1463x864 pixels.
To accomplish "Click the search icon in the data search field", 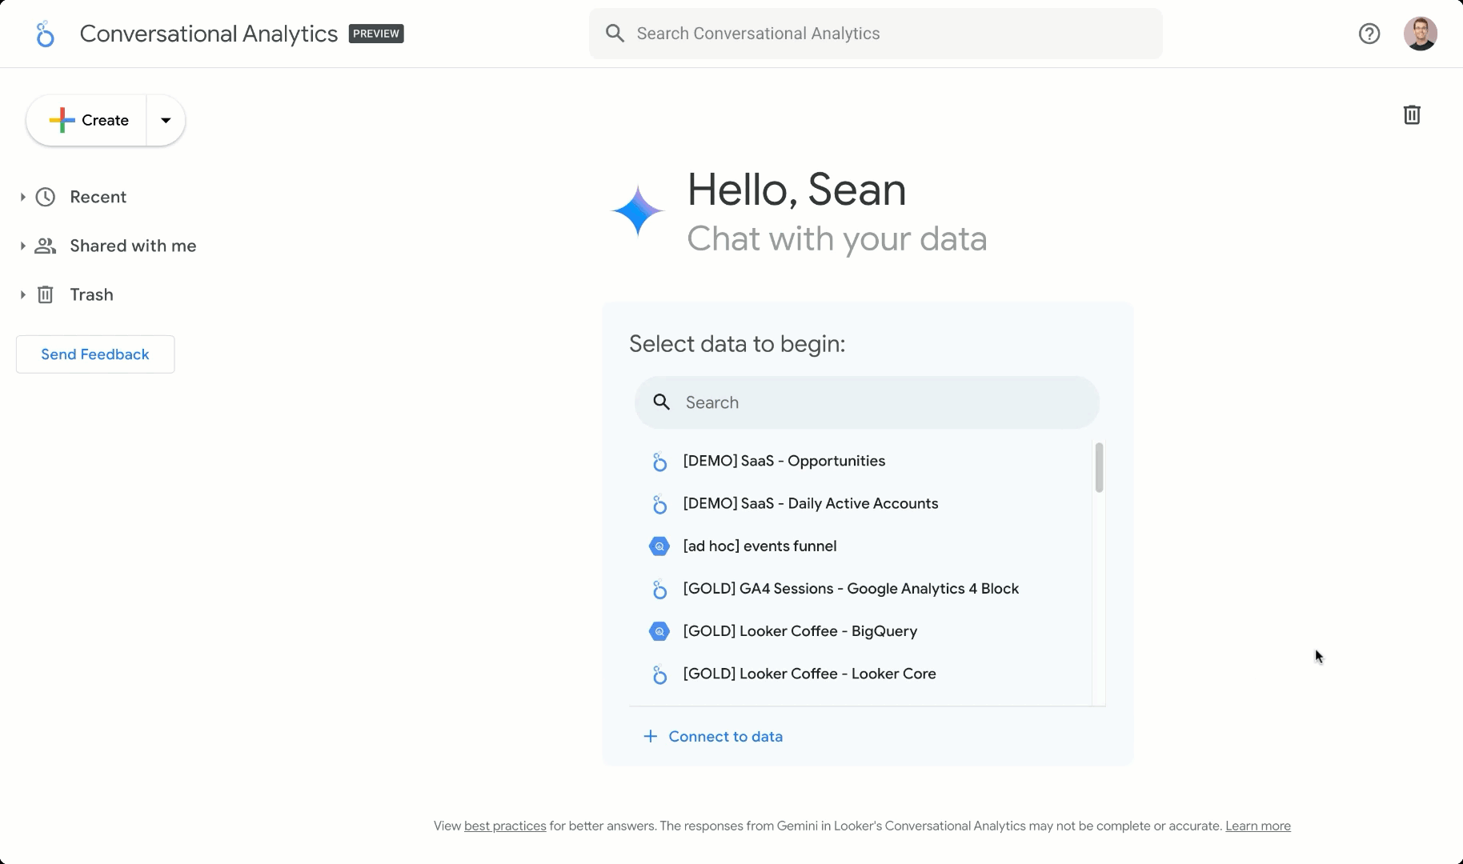I will click(662, 402).
